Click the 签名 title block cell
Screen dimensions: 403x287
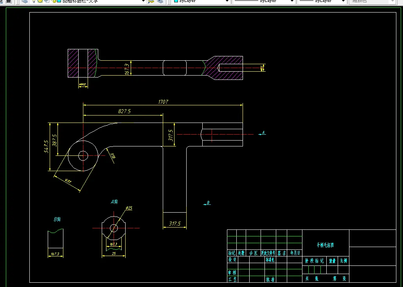pos(281,253)
